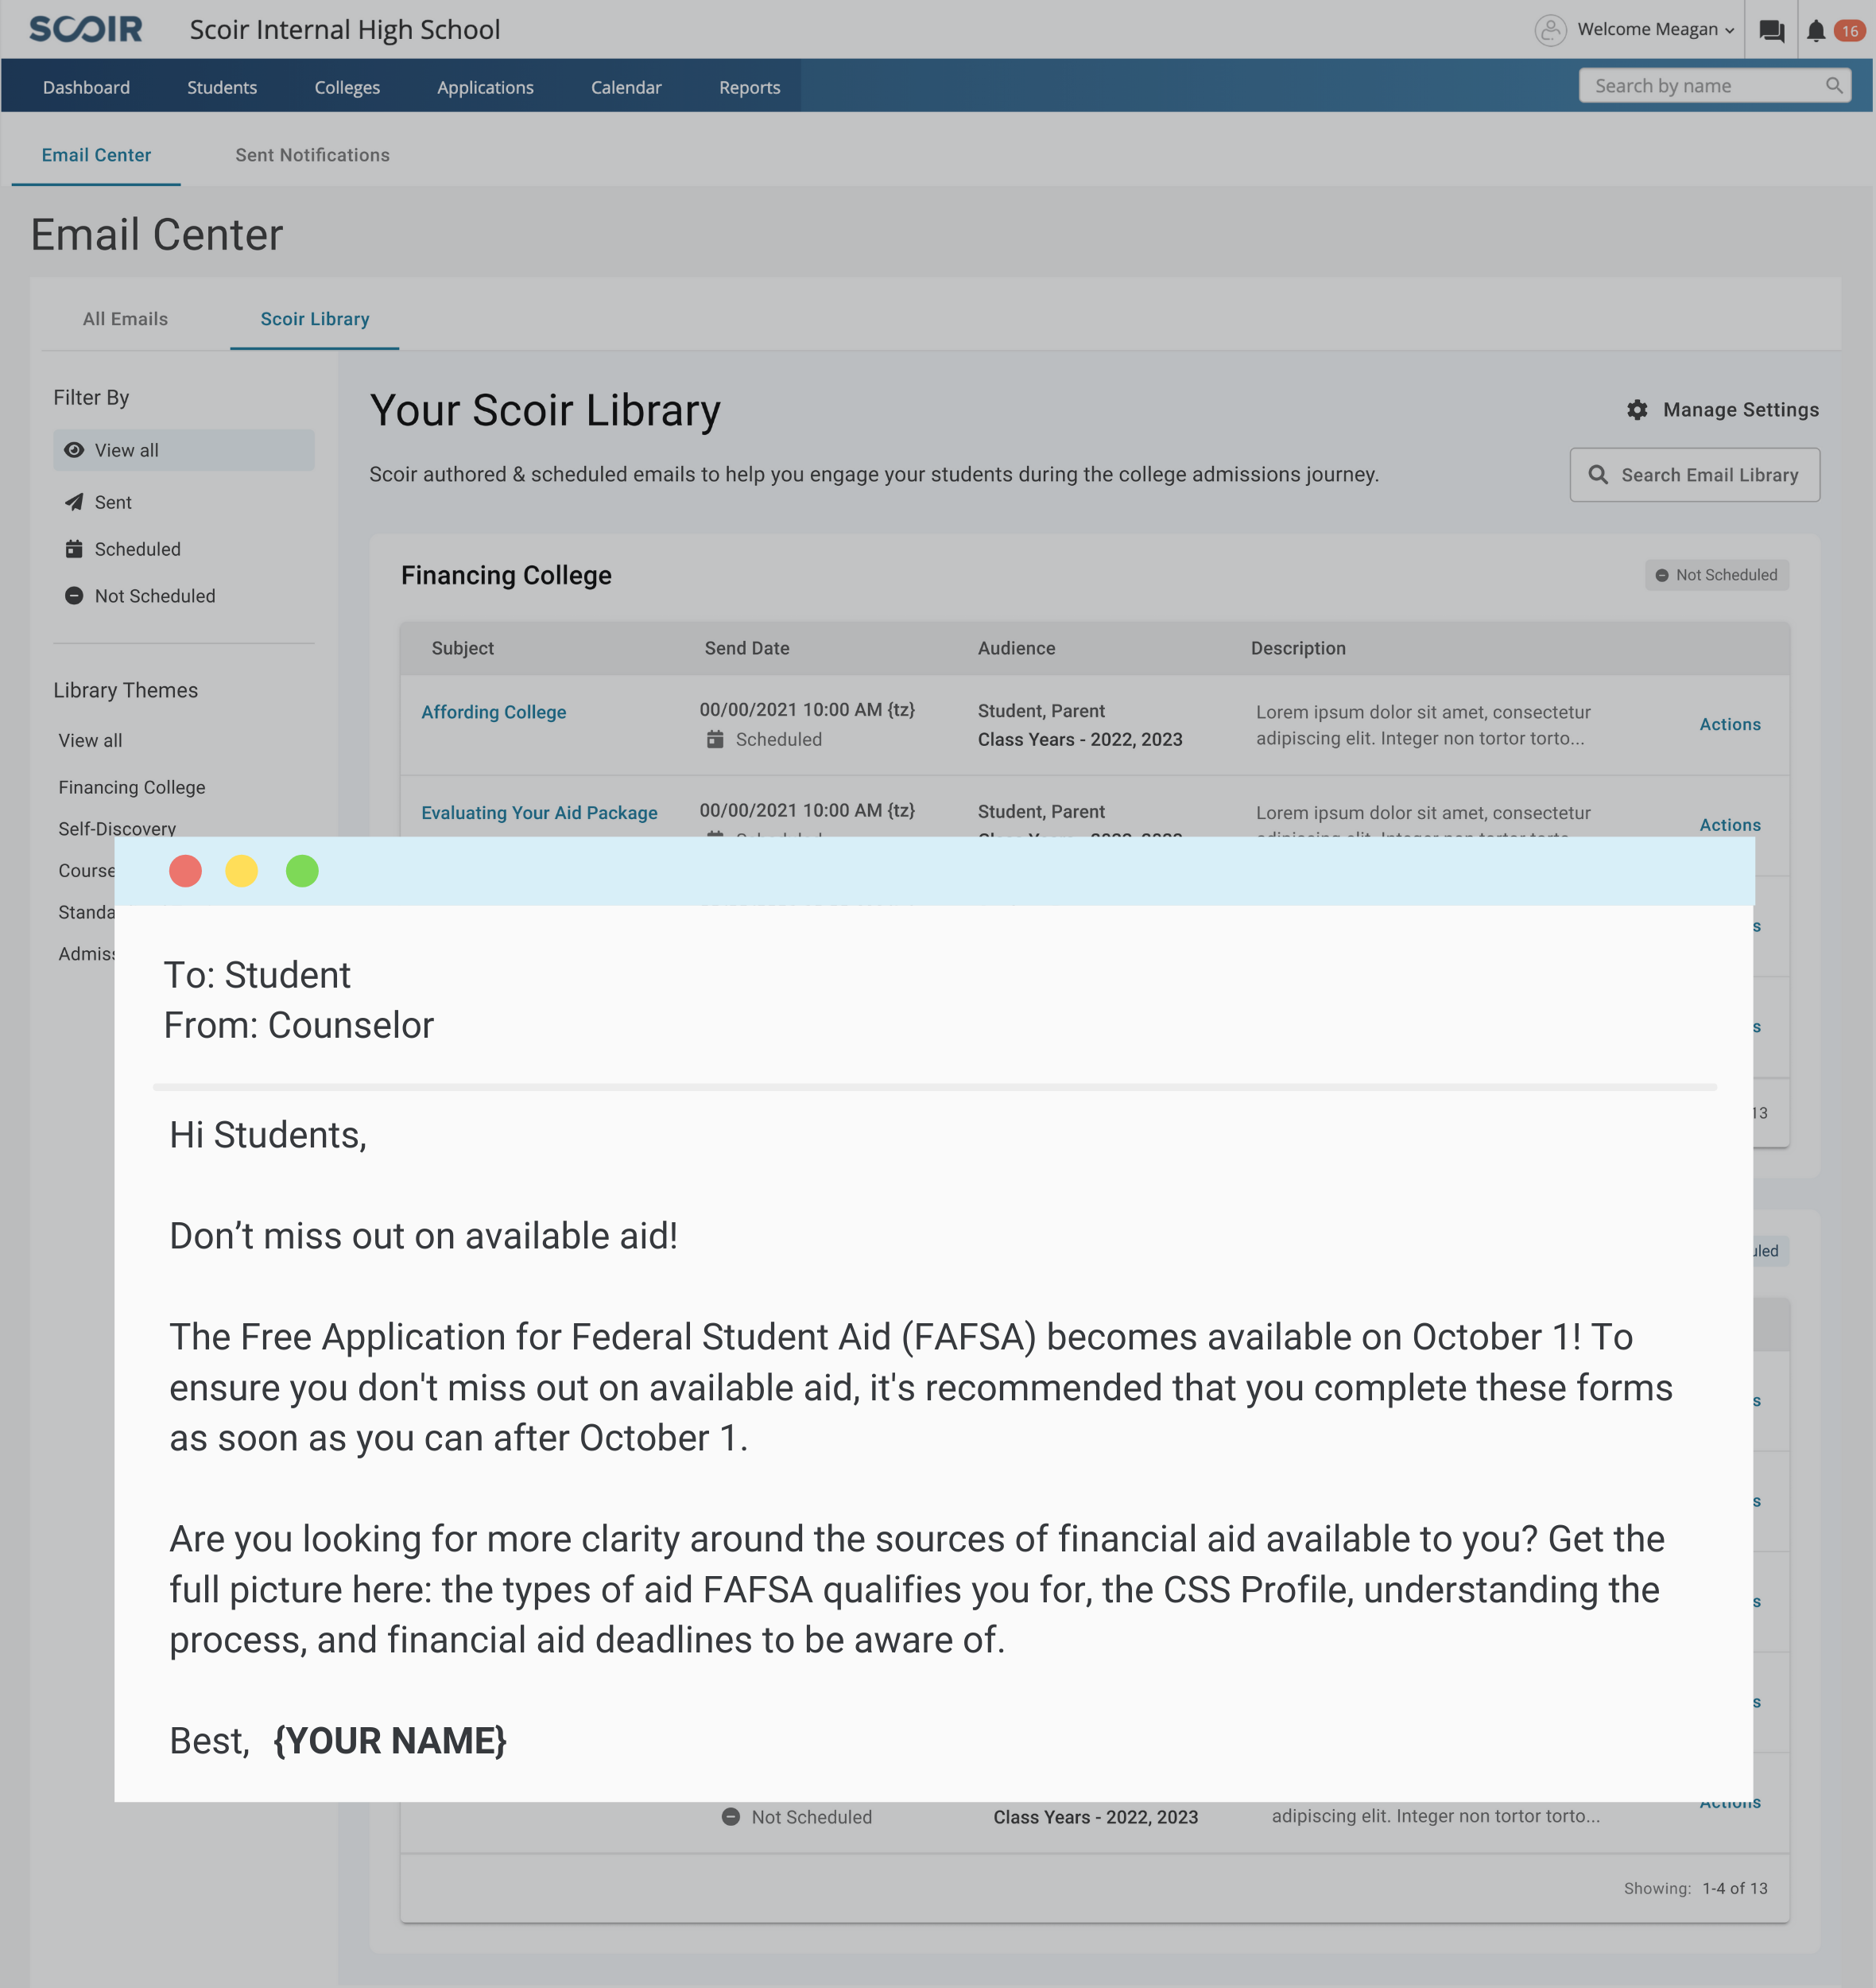
Task: Click View all under Library Themes
Action: tap(90, 740)
